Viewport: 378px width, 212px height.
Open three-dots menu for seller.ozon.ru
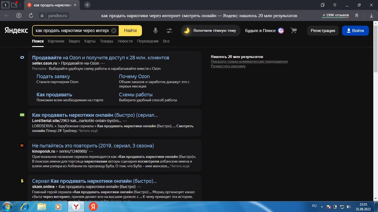coord(103,63)
